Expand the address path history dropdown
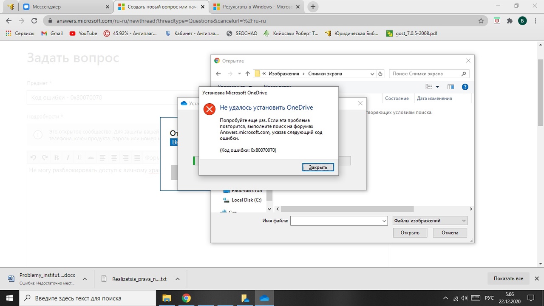The width and height of the screenshot is (544, 306). coord(372,74)
